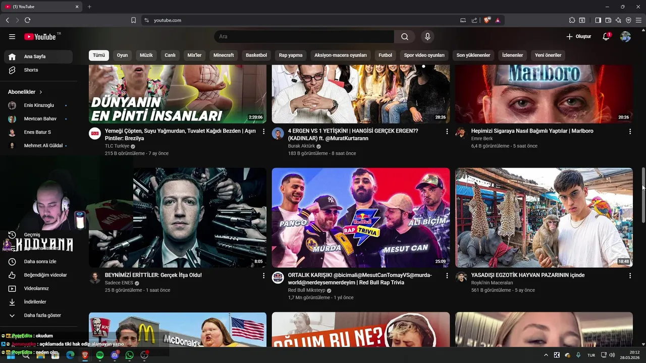Click the search magnifier button
646x363 pixels.
[x=405, y=37]
